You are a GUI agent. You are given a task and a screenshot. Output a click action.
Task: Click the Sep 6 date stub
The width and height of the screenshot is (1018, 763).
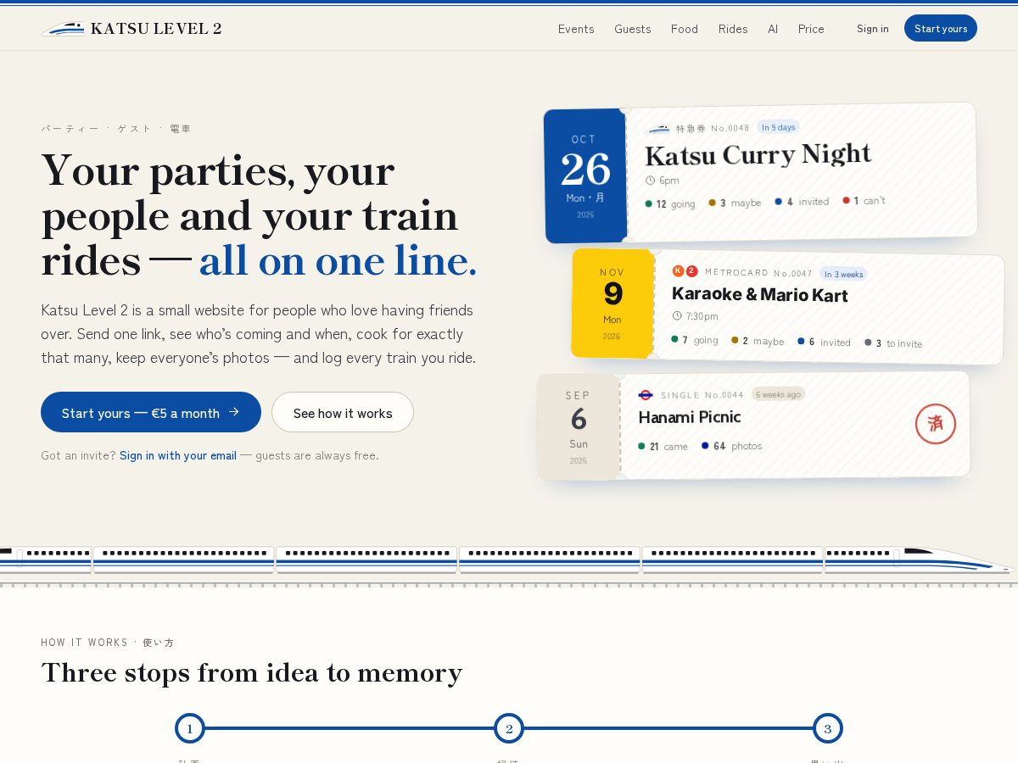(579, 427)
